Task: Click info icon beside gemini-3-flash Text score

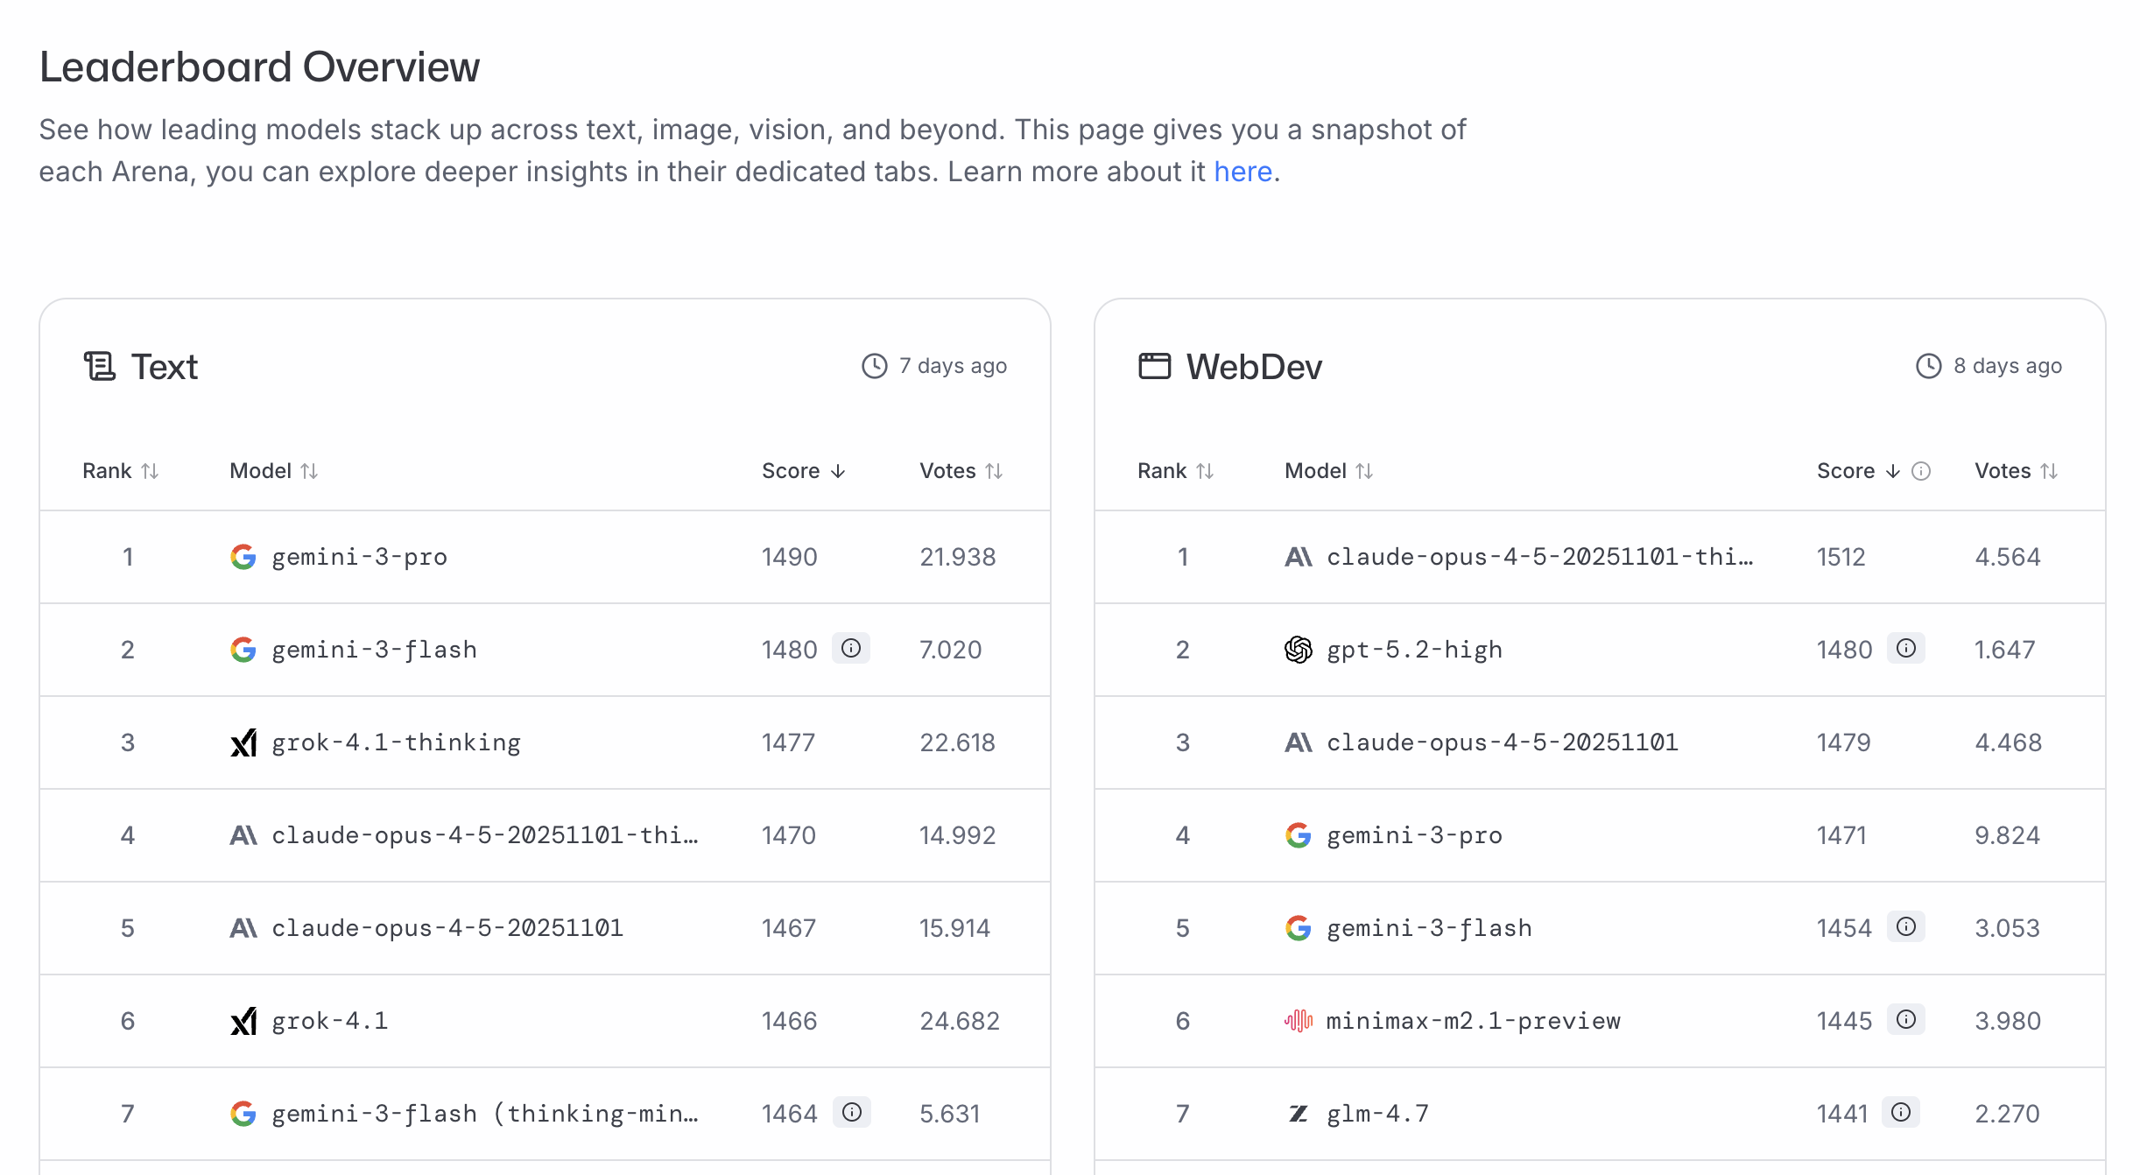Action: click(851, 648)
